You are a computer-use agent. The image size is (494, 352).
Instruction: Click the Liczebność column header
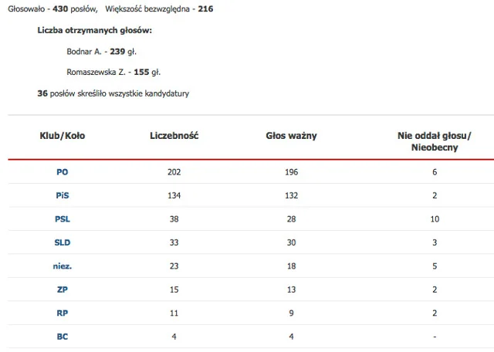coord(174,136)
